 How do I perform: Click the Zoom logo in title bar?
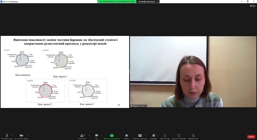click(2, 2)
